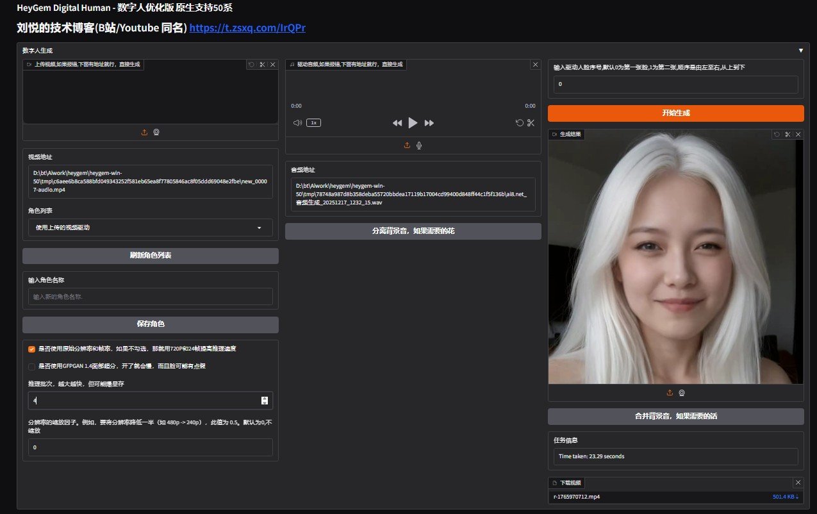Viewport: 817px width, 514px height.
Task: Click the upload icon under the video input
Action: click(144, 132)
